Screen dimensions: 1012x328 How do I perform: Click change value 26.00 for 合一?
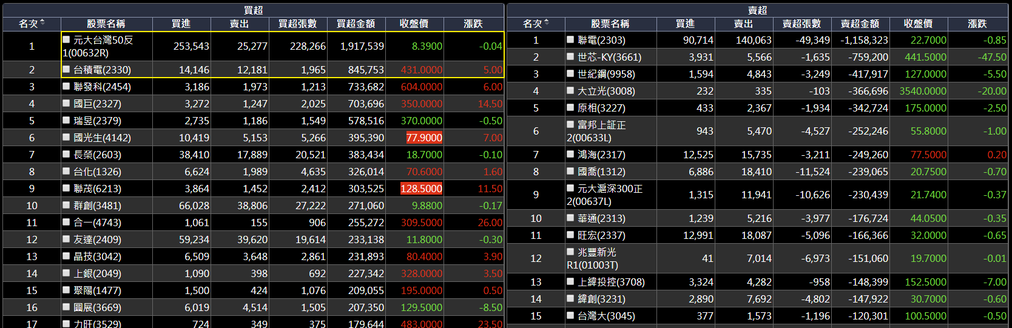click(490, 223)
